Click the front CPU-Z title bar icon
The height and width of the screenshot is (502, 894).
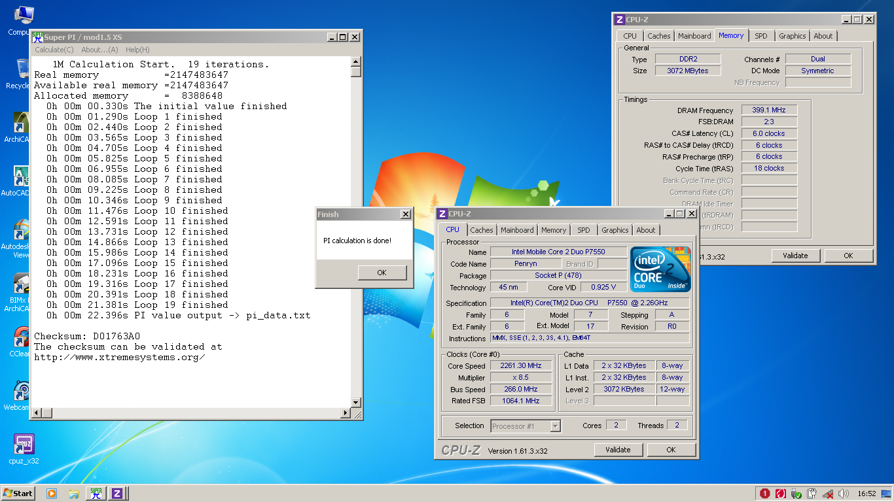(442, 214)
